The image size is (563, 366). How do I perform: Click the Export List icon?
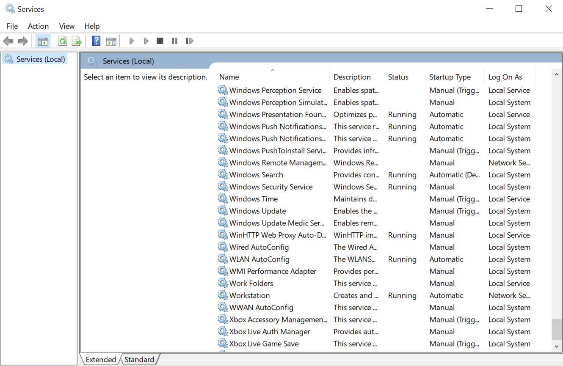(x=77, y=41)
